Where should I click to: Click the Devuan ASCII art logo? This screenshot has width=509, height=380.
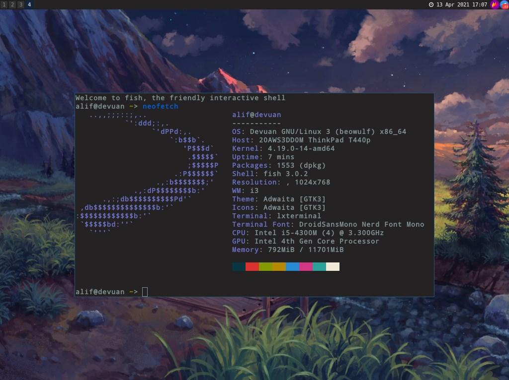147,174
